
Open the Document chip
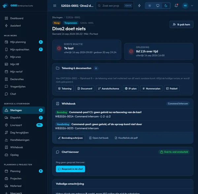[x=85, y=89]
